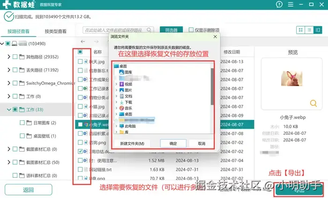Select 图库 gallery icon in folder dialog
The height and width of the screenshot is (198, 328).
(x=121, y=72)
